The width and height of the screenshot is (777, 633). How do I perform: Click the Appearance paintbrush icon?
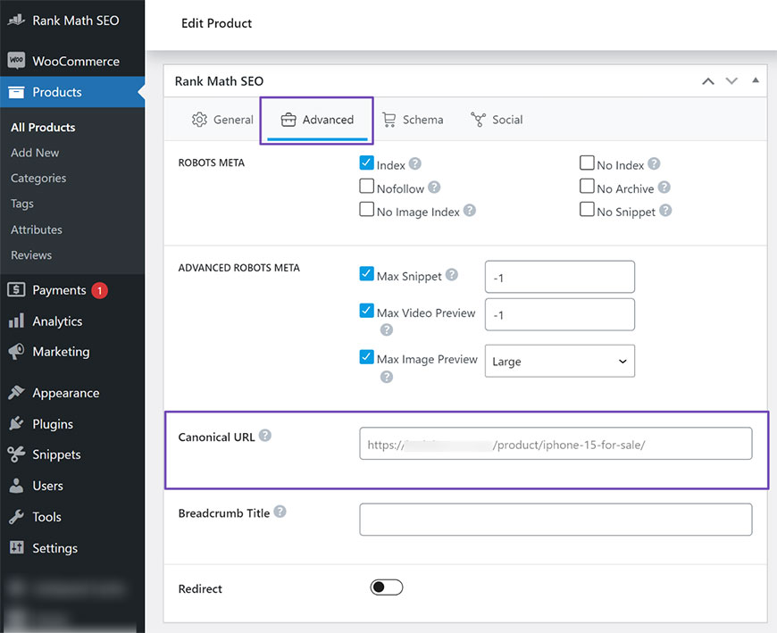pos(16,392)
